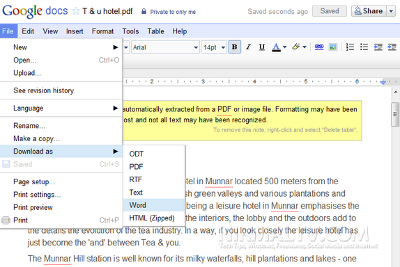The width and height of the screenshot is (400, 267).
Task: Click the lock privacy icon
Action: click(x=144, y=11)
